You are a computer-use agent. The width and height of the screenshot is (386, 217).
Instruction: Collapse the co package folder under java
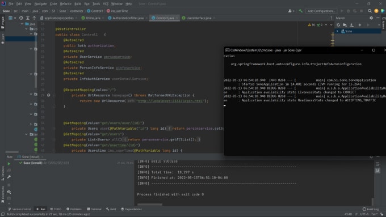coord(27,29)
